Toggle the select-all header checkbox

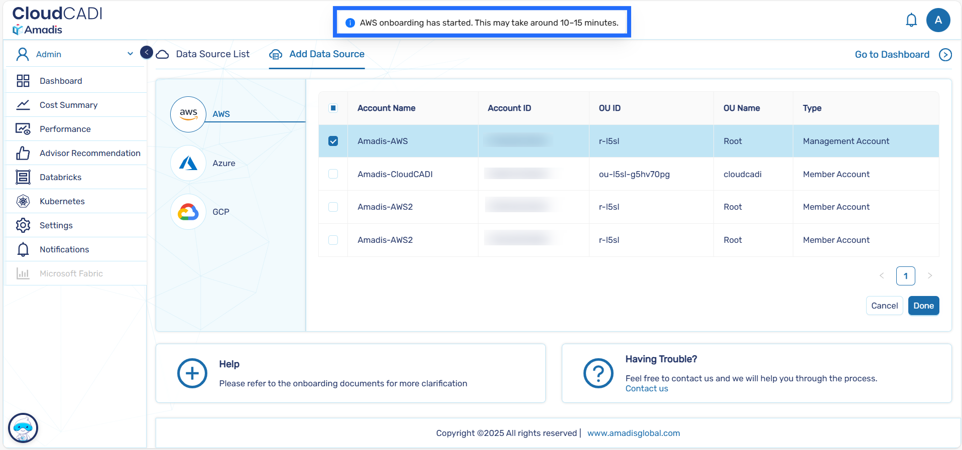point(333,108)
